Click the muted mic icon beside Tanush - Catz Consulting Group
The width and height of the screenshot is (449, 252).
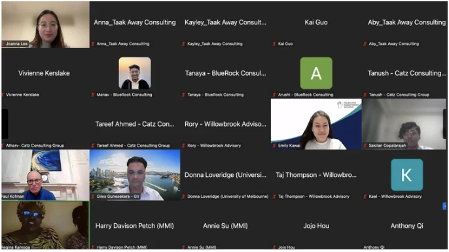(365, 95)
